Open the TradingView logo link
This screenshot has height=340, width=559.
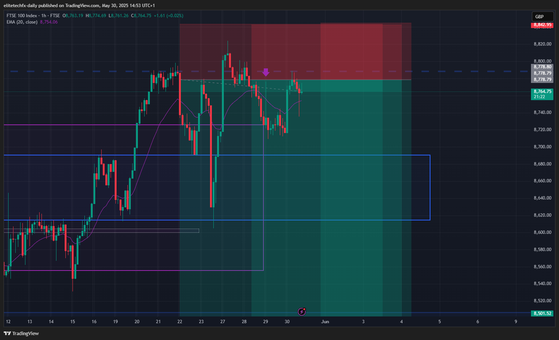point(21,333)
